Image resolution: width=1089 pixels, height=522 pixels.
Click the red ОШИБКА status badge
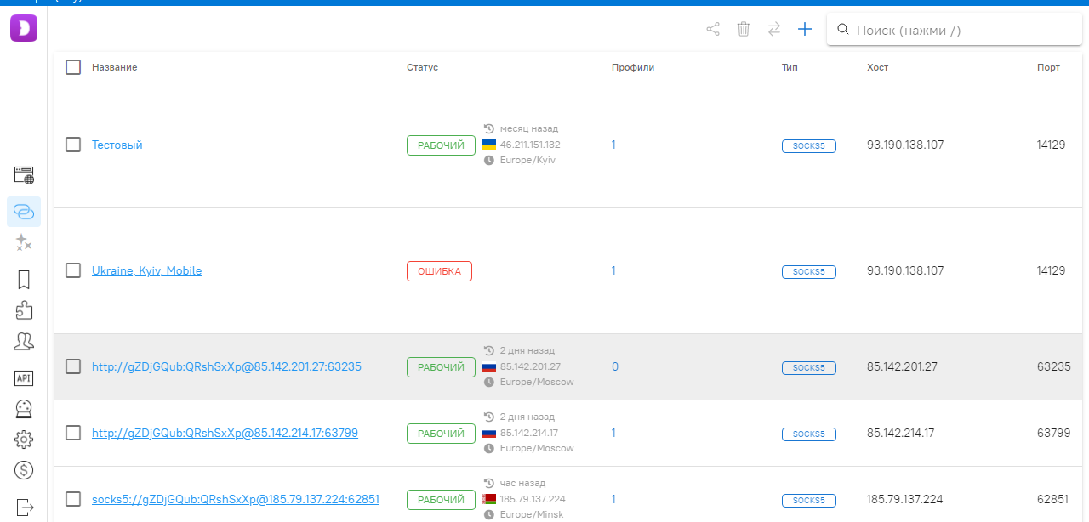439,271
